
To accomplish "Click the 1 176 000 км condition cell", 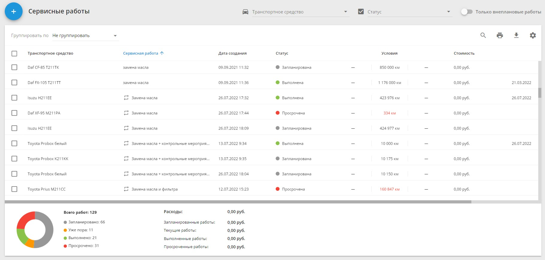I will (x=389, y=82).
